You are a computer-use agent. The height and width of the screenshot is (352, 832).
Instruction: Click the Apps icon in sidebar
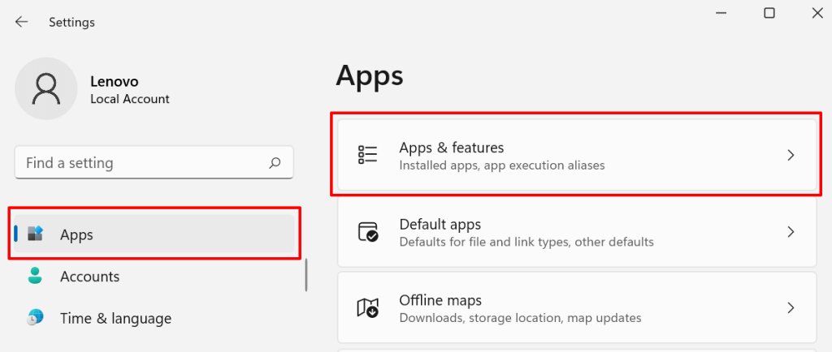tap(35, 234)
